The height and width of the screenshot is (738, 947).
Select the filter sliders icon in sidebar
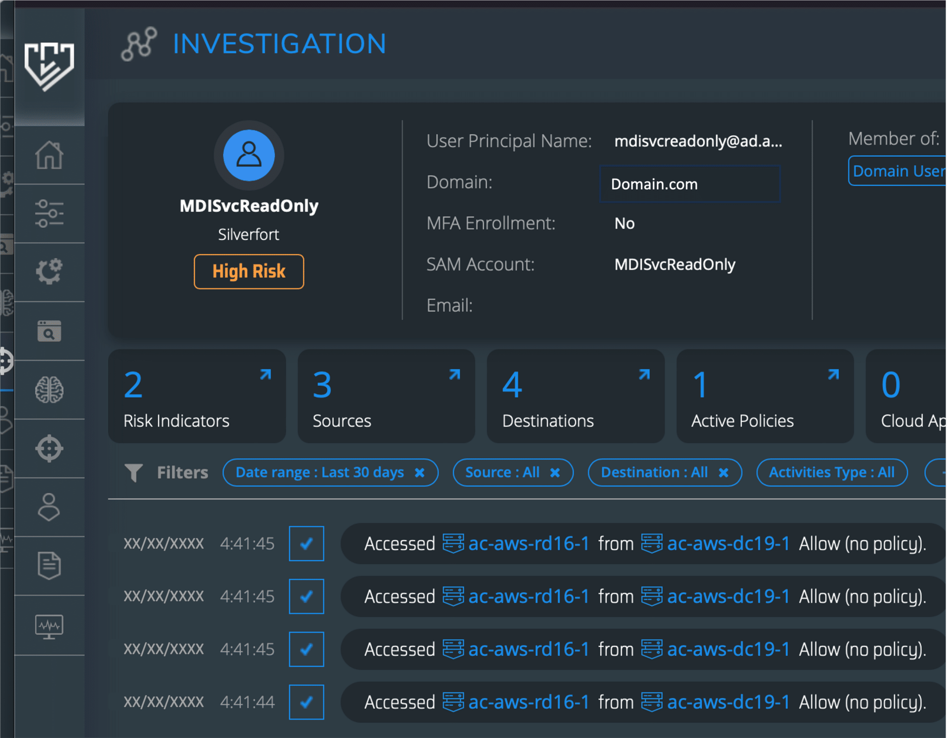pos(49,214)
